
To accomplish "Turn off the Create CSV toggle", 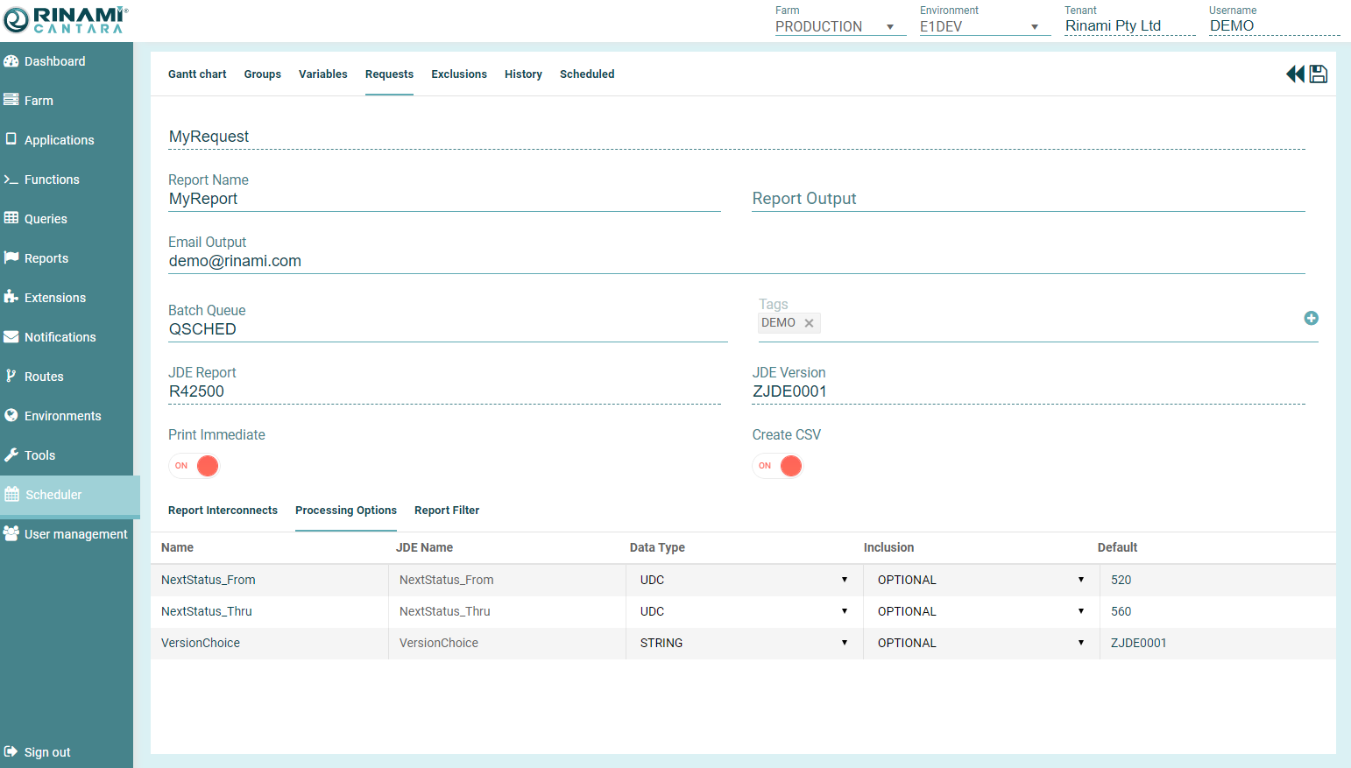I will coord(778,466).
